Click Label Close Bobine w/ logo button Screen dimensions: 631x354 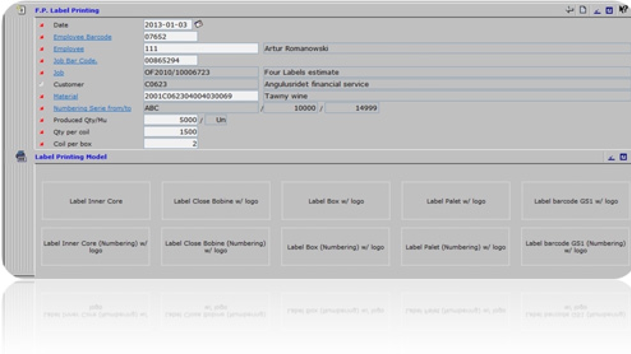tap(216, 201)
